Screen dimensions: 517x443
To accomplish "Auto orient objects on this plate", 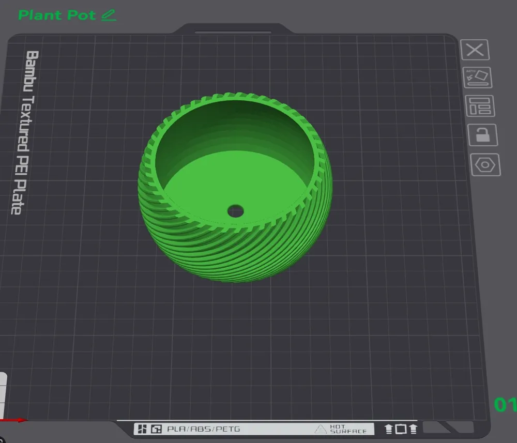I will [477, 78].
